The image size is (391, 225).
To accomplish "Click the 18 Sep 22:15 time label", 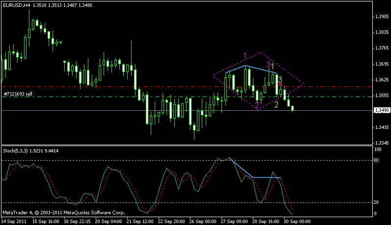I will coord(77,221).
